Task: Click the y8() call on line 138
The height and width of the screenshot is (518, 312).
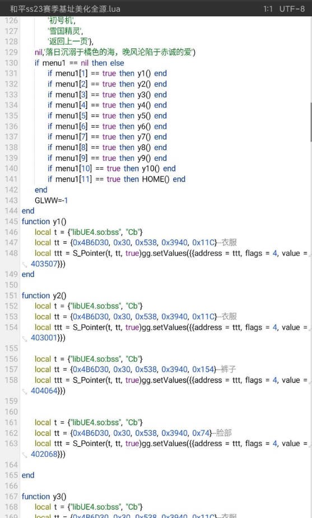Action: point(144,147)
